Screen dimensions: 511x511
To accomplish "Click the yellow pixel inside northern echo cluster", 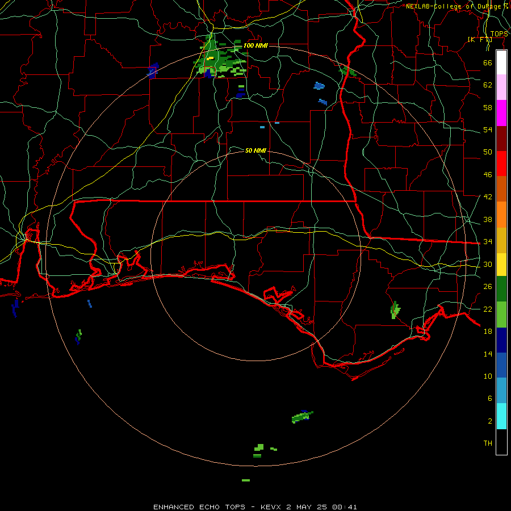I will [210, 58].
